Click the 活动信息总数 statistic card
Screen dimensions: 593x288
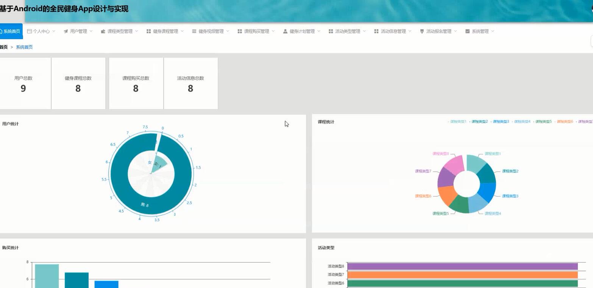point(191,83)
